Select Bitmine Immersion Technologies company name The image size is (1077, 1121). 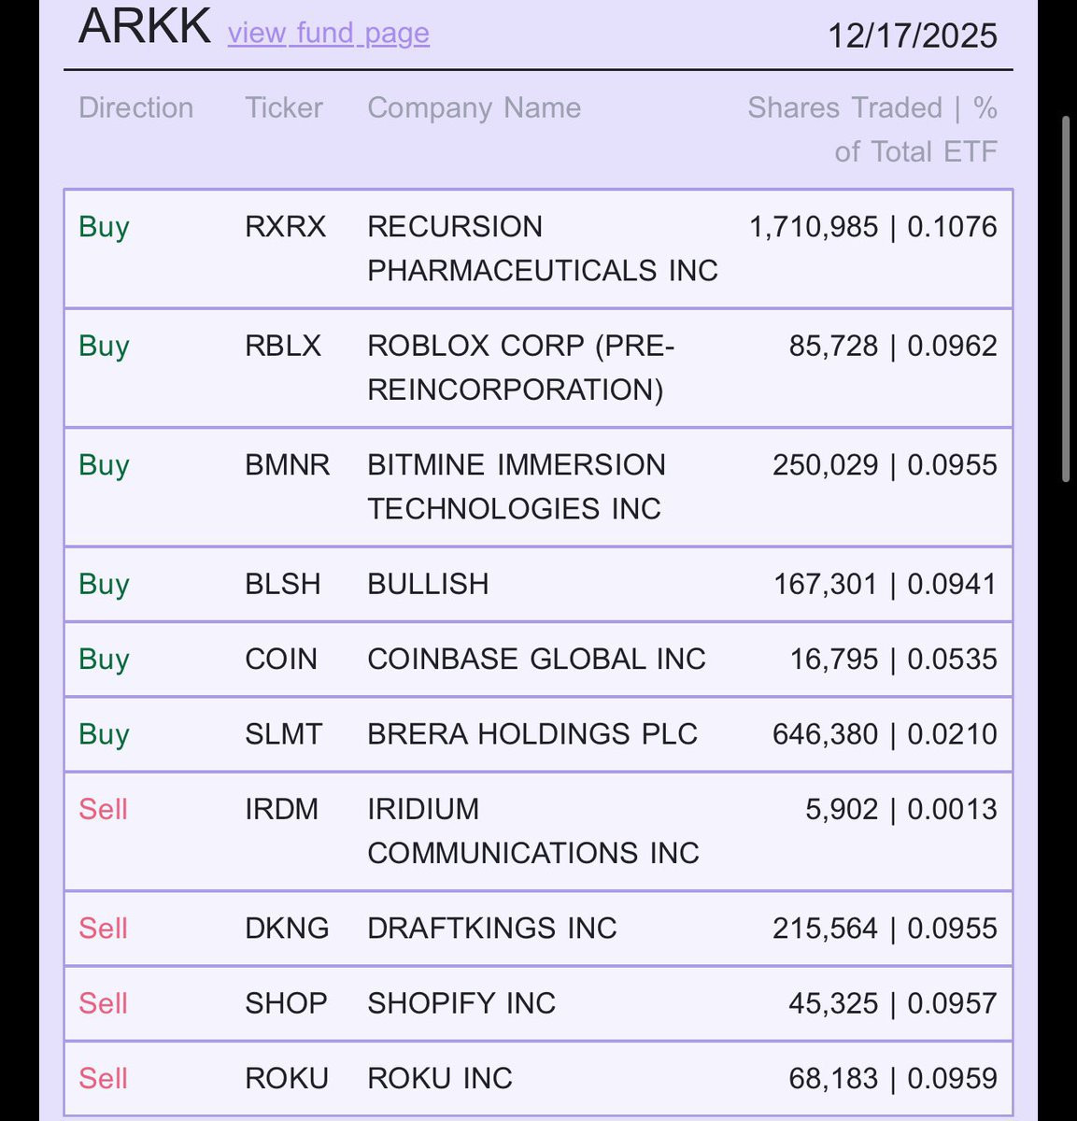517,487
